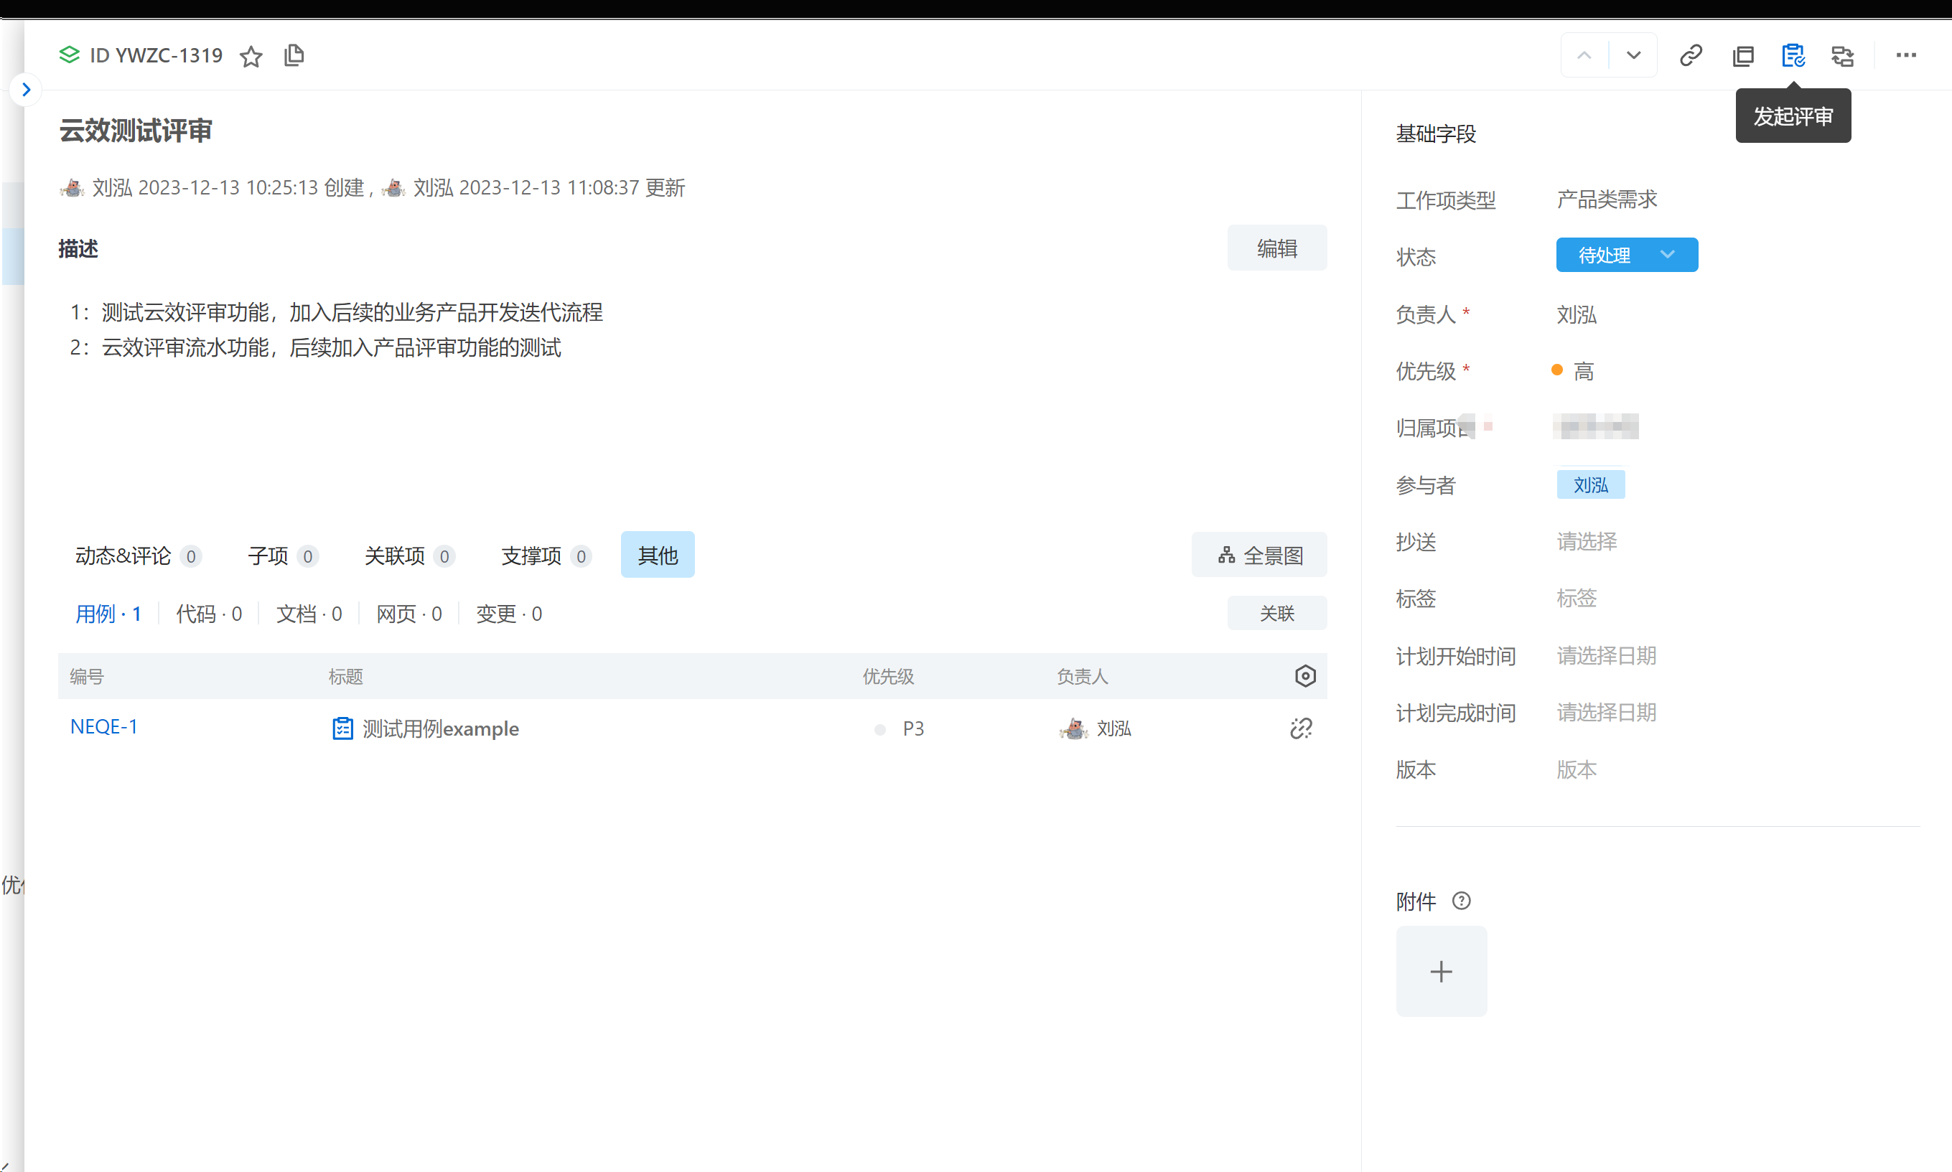Switch to 动态&评论 tab
This screenshot has height=1172, width=1952.
pyautogui.click(x=137, y=556)
